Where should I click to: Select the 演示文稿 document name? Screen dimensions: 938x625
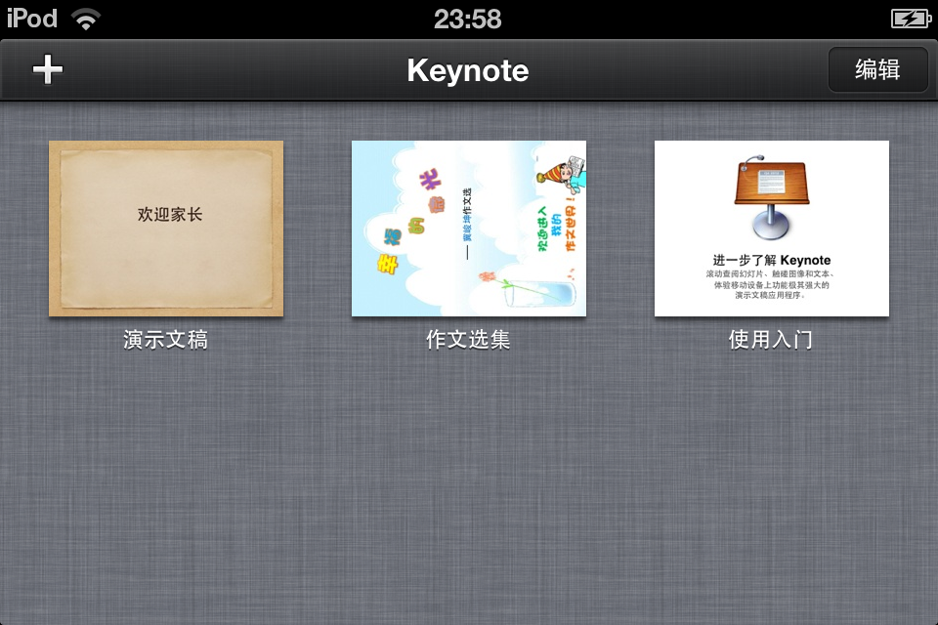click(x=166, y=340)
